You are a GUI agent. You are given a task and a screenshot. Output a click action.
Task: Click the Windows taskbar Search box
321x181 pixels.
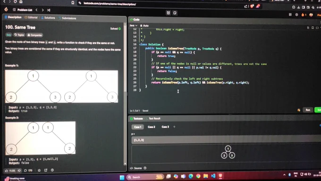145,177
